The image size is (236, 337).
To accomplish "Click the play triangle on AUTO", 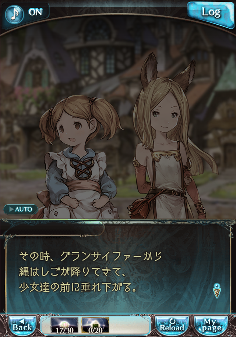I will pyautogui.click(x=11, y=209).
